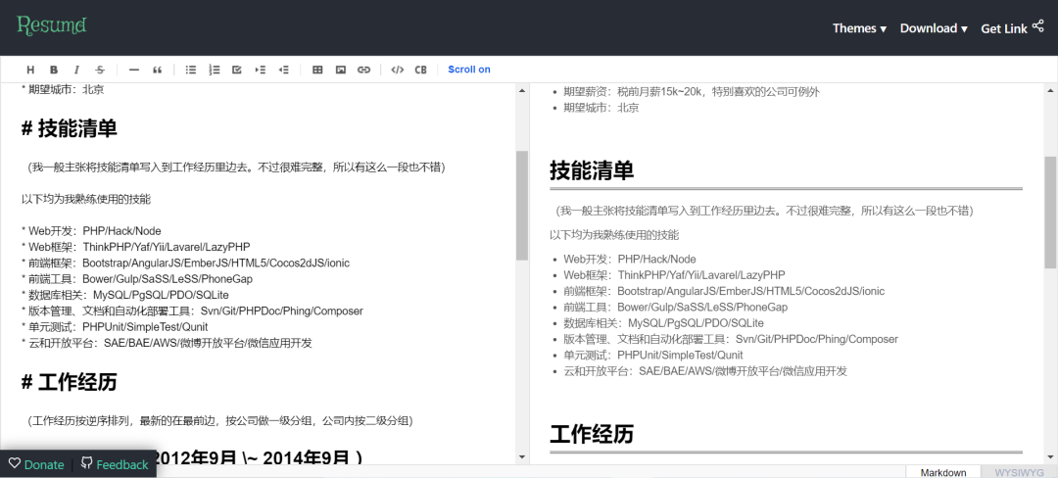Insert a hyperlink
1058x478 pixels.
tap(363, 70)
